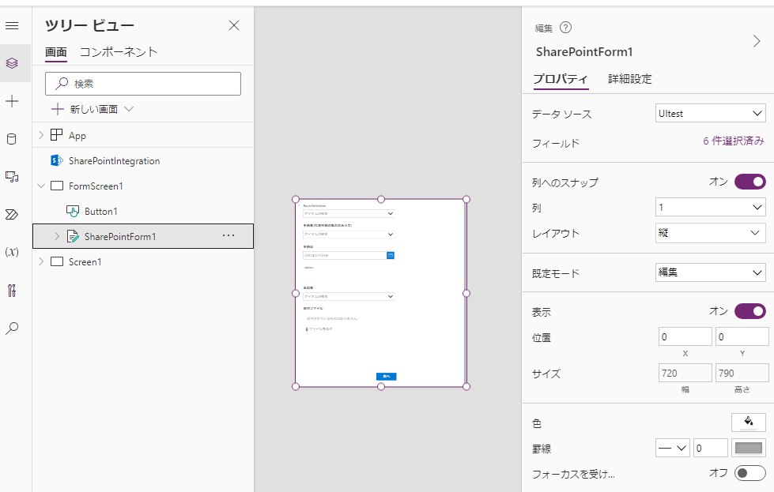This screenshot has width=774, height=492.
Task: Click the help question mark icon
Action: (x=566, y=28)
